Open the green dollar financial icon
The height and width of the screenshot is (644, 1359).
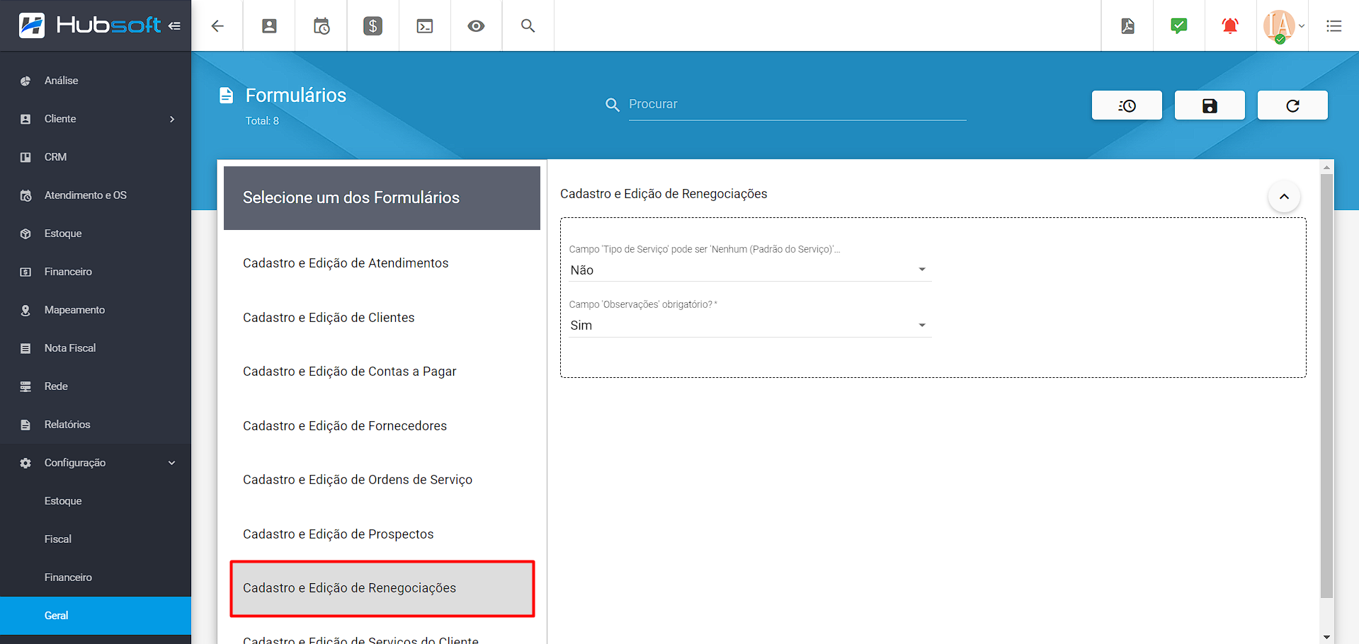coord(373,26)
